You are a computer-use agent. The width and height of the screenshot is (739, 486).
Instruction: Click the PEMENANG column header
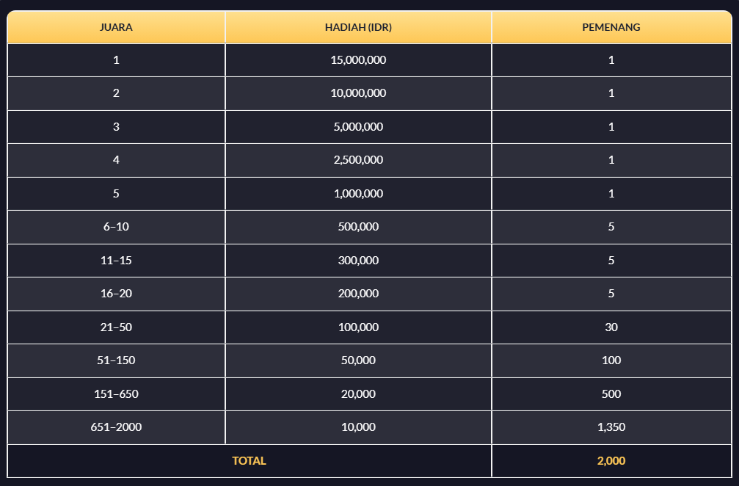[611, 27]
